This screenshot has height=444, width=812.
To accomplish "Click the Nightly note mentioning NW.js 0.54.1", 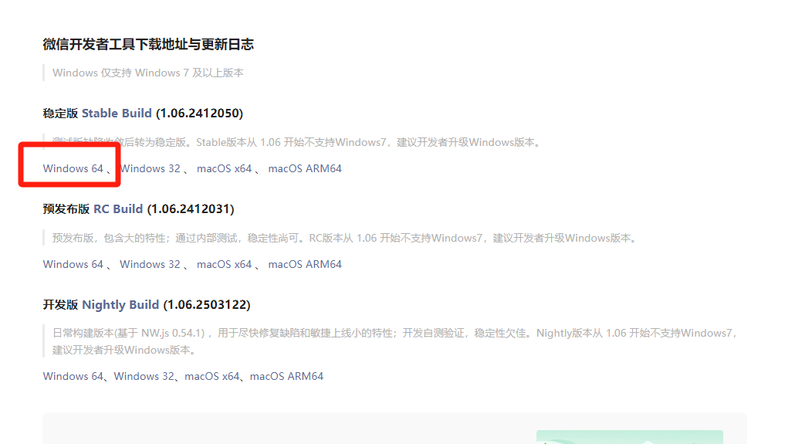I will [394, 341].
